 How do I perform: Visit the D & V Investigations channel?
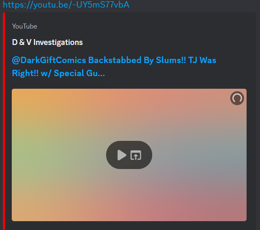tap(47, 42)
